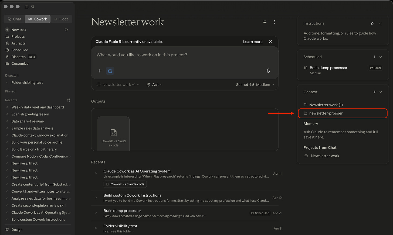This screenshot has height=235, width=393.
Task: Open the Folder visibility test dispatch item
Action: click(27, 82)
